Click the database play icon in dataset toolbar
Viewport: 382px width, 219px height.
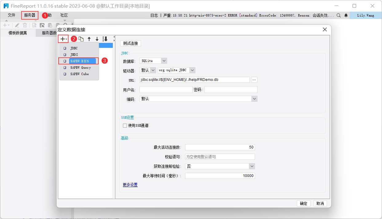[x=50, y=25]
